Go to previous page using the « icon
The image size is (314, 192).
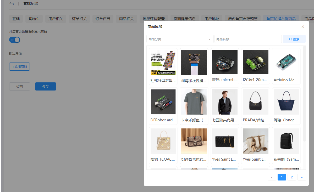(272, 177)
